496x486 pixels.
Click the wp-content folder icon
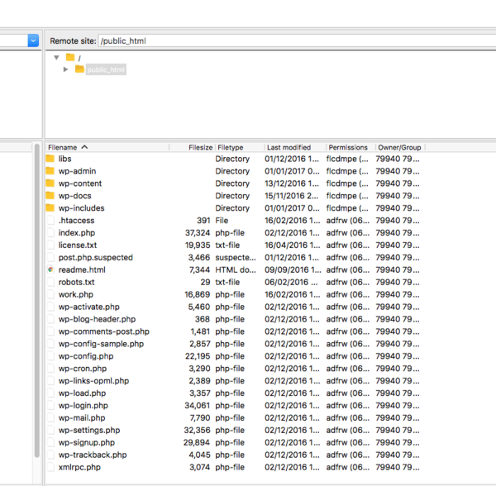coord(50,183)
